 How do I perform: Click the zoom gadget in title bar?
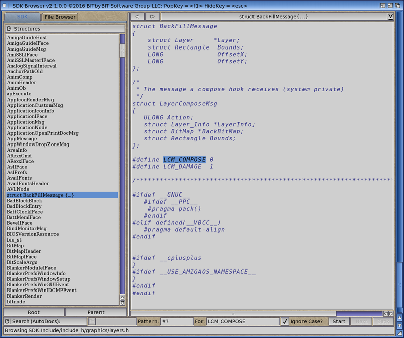coord(390,5)
